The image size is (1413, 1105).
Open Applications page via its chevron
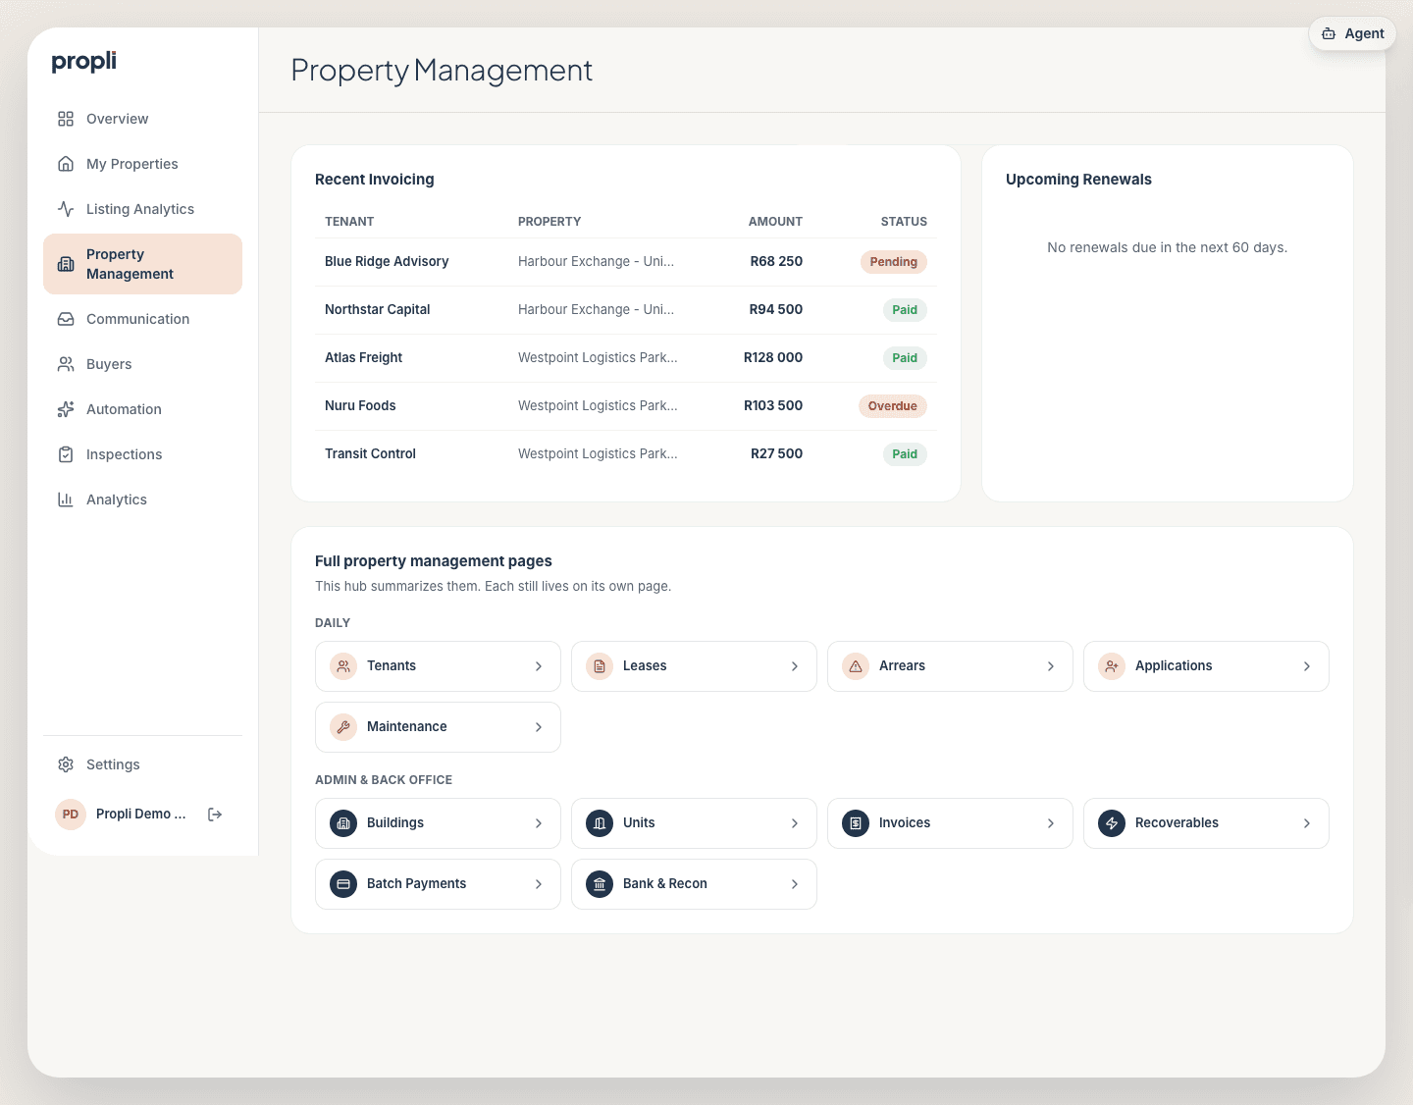point(1307,666)
